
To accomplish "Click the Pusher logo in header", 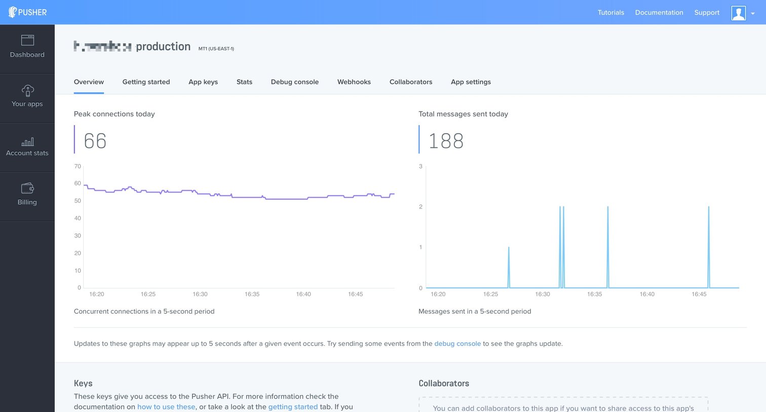I will pyautogui.click(x=27, y=12).
